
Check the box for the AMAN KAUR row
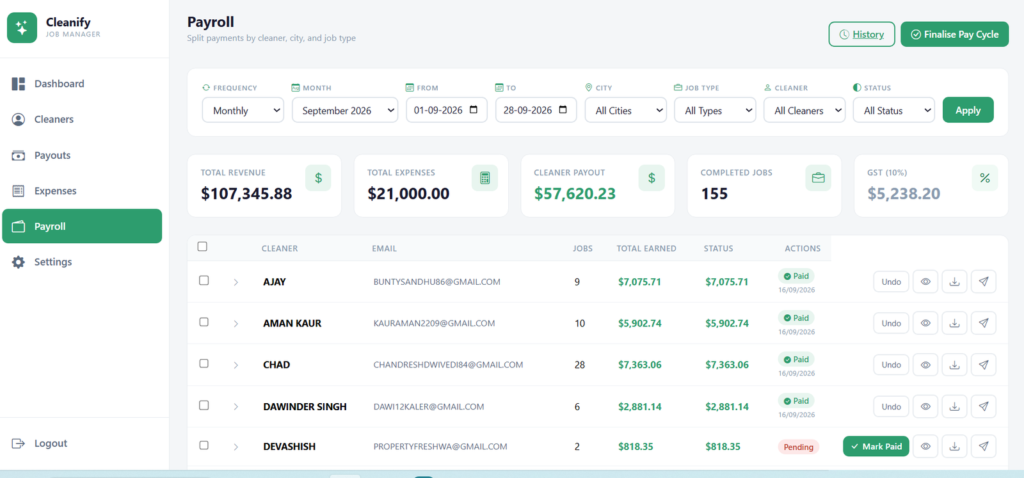204,322
